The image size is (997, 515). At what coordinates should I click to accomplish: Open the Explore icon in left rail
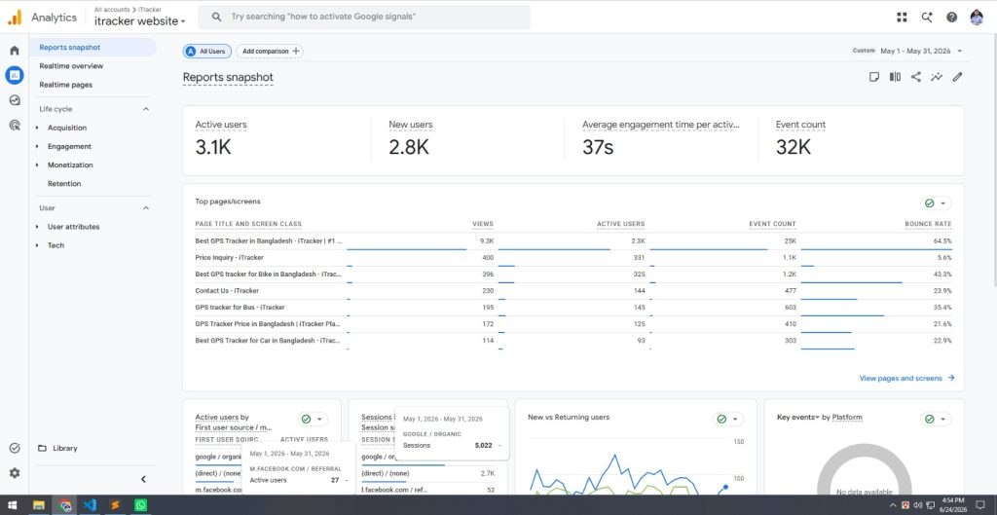tap(14, 100)
